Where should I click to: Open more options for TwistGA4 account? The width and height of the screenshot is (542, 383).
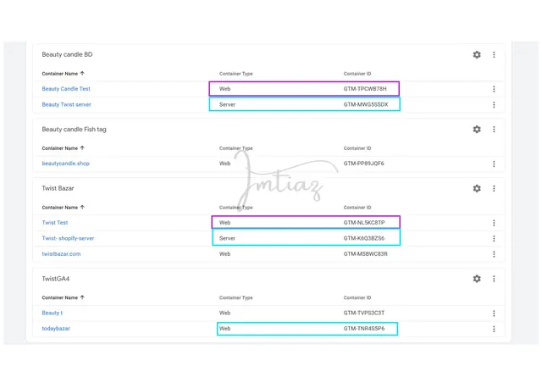494,279
